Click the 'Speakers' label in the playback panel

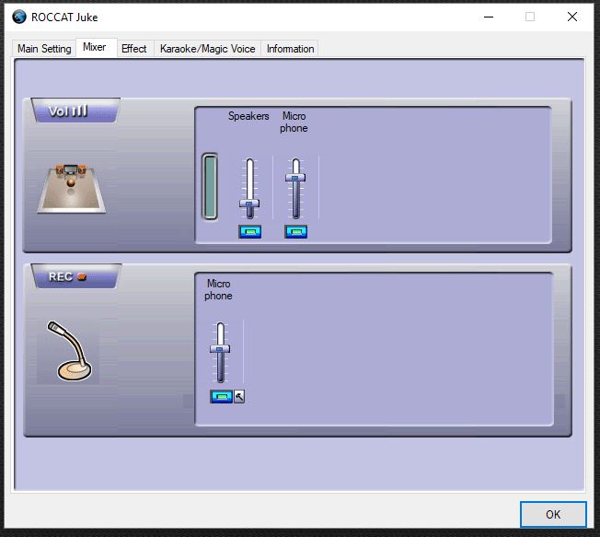[248, 116]
